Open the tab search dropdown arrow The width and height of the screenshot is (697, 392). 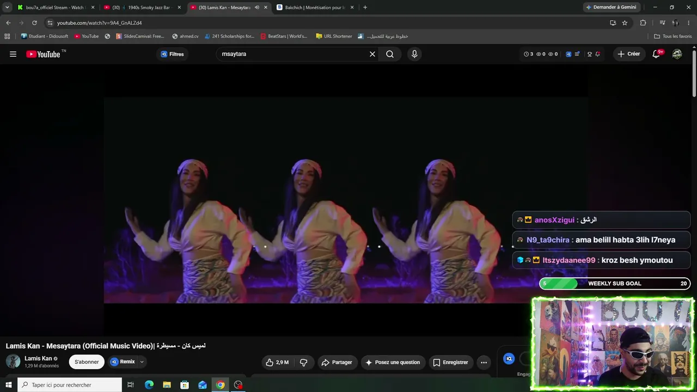(7, 7)
